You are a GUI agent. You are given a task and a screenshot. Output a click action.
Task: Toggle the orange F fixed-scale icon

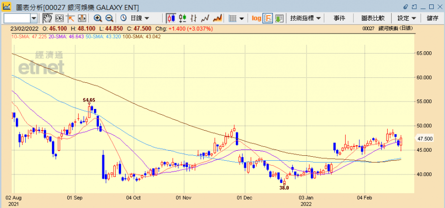click(x=267, y=18)
